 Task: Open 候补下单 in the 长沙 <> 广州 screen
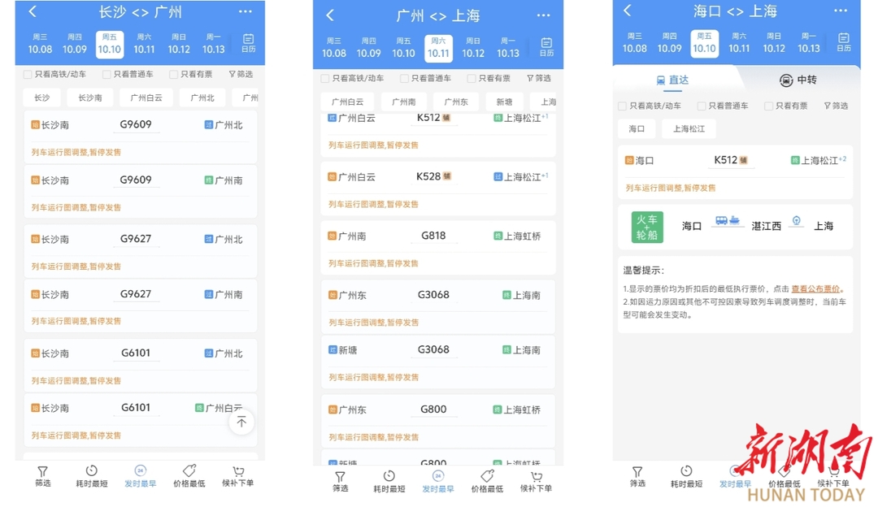237,476
